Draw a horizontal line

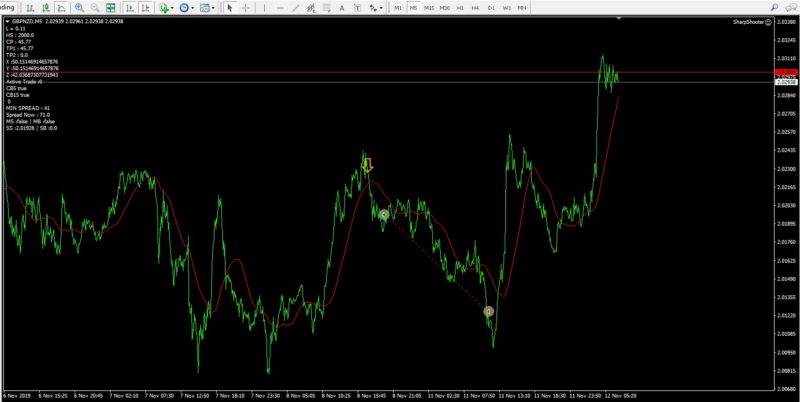pos(280,8)
